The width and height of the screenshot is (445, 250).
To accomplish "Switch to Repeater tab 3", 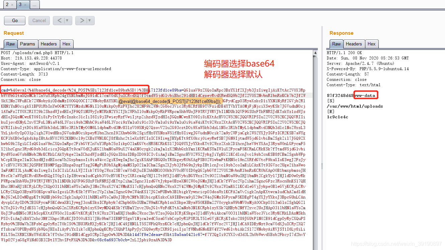I will point(23,5).
